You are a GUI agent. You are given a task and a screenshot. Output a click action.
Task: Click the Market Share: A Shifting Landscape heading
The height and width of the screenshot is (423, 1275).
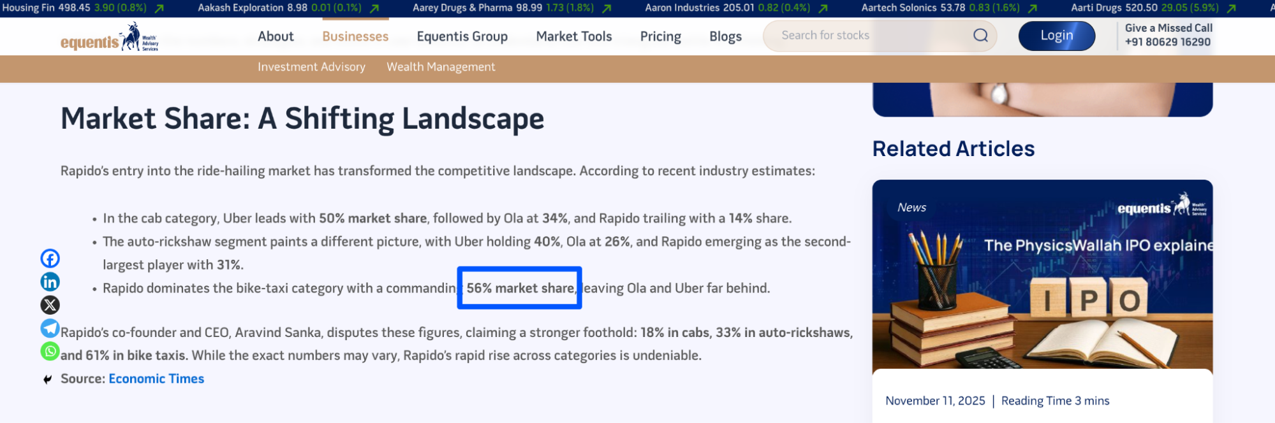tap(302, 119)
